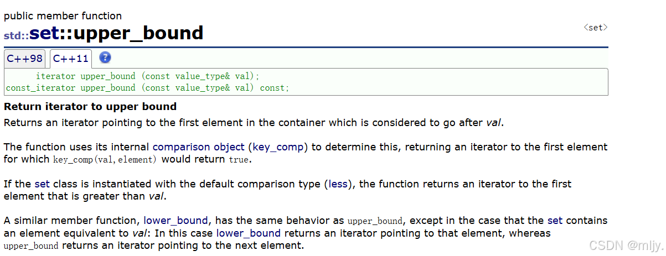Open the <set> header link
Screen dimensions: 666x256
coord(596,27)
